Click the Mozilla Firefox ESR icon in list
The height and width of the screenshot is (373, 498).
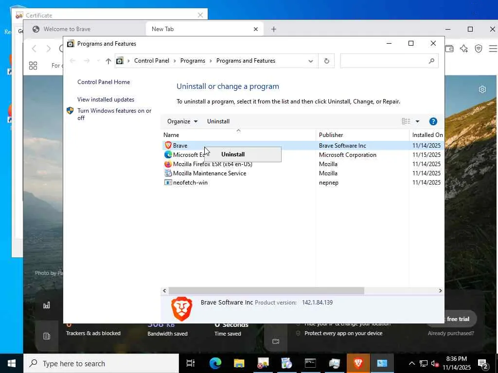168,164
